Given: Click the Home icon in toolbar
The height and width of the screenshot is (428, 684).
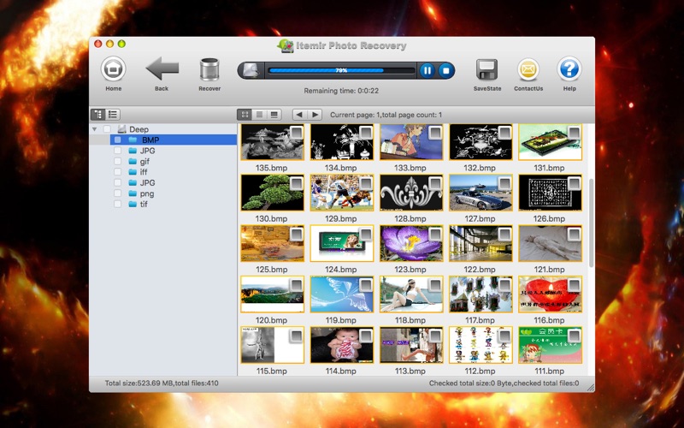Looking at the screenshot, I should coord(113,70).
